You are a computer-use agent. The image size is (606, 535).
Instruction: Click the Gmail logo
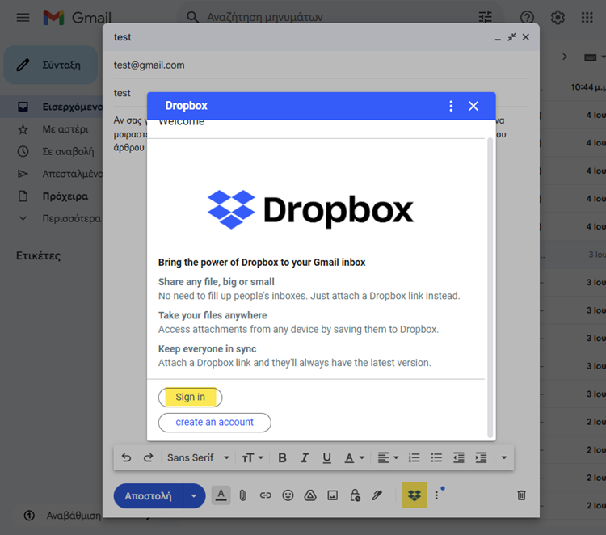78,18
